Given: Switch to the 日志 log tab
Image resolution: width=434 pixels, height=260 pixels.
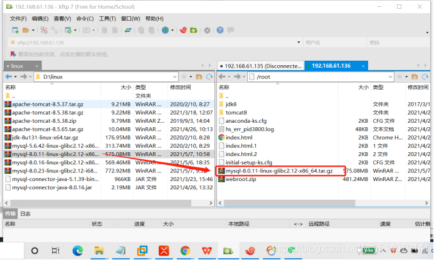Looking at the screenshot, I should (x=26, y=214).
